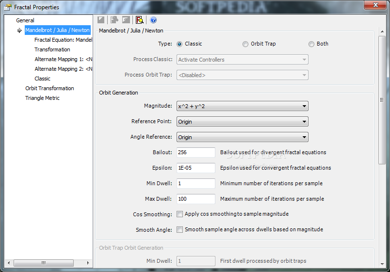Open the Reference Point dropdown
This screenshot has width=390, height=272.
pos(242,122)
